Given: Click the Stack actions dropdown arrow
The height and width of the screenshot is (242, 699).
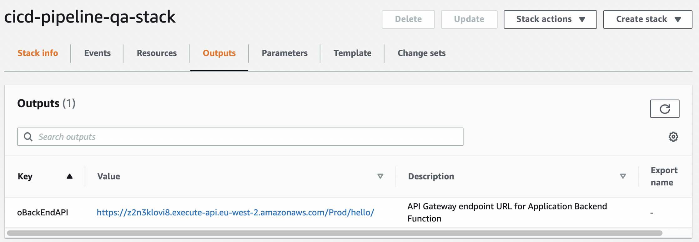Looking at the screenshot, I should click(582, 19).
